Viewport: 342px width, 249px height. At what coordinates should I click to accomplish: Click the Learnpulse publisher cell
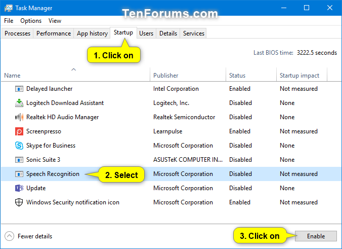[168, 131]
